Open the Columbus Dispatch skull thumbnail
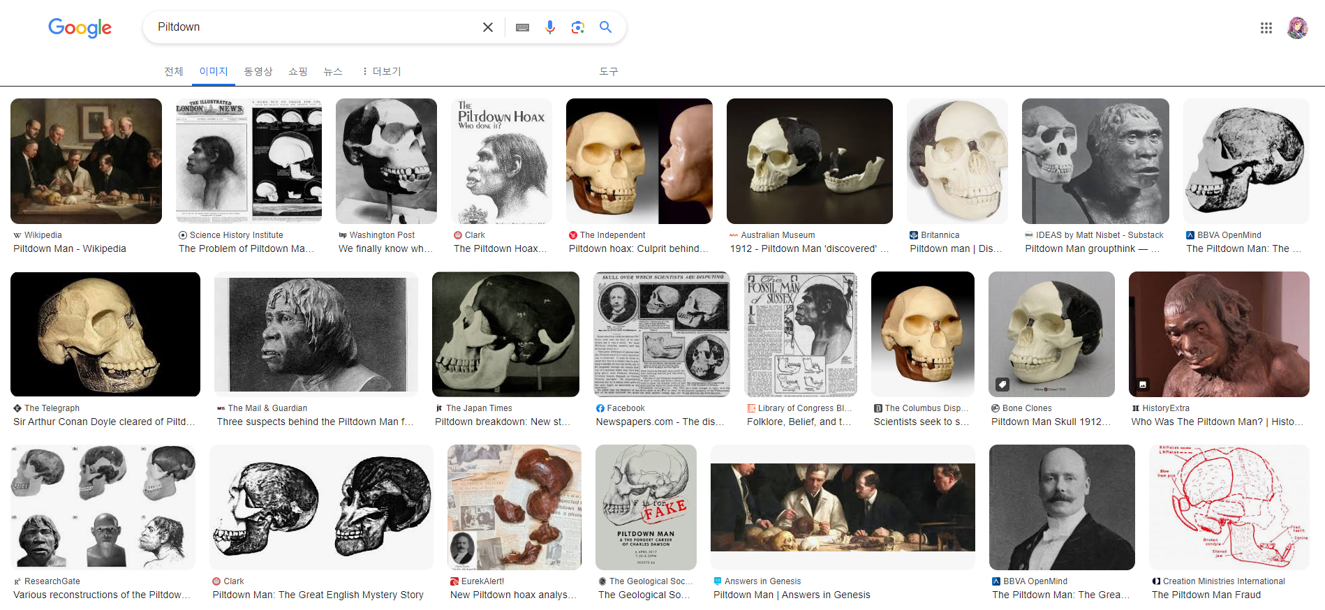 (923, 334)
